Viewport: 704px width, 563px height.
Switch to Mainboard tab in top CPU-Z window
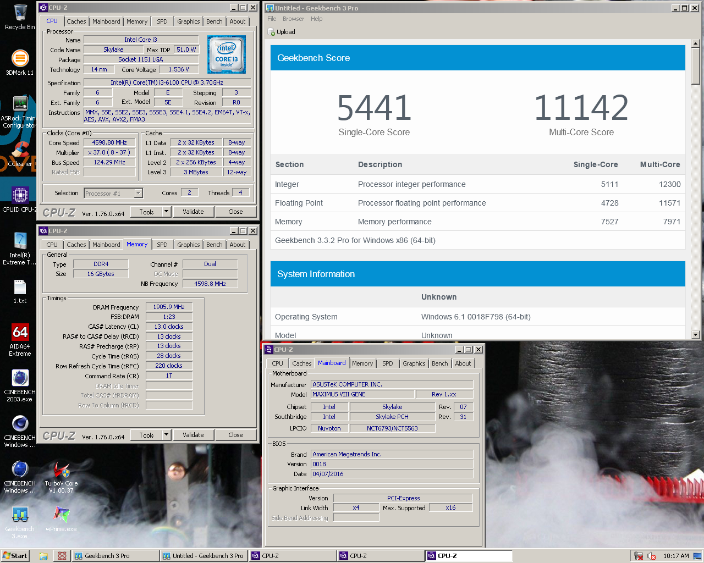[106, 21]
